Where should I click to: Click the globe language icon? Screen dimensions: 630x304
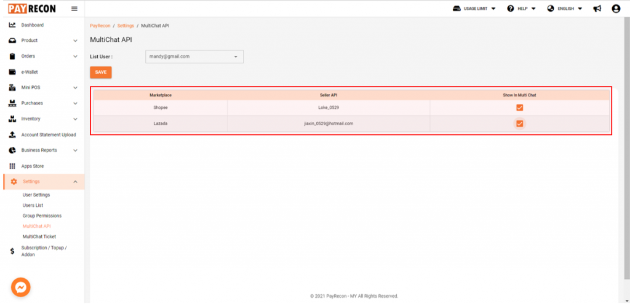coord(551,9)
